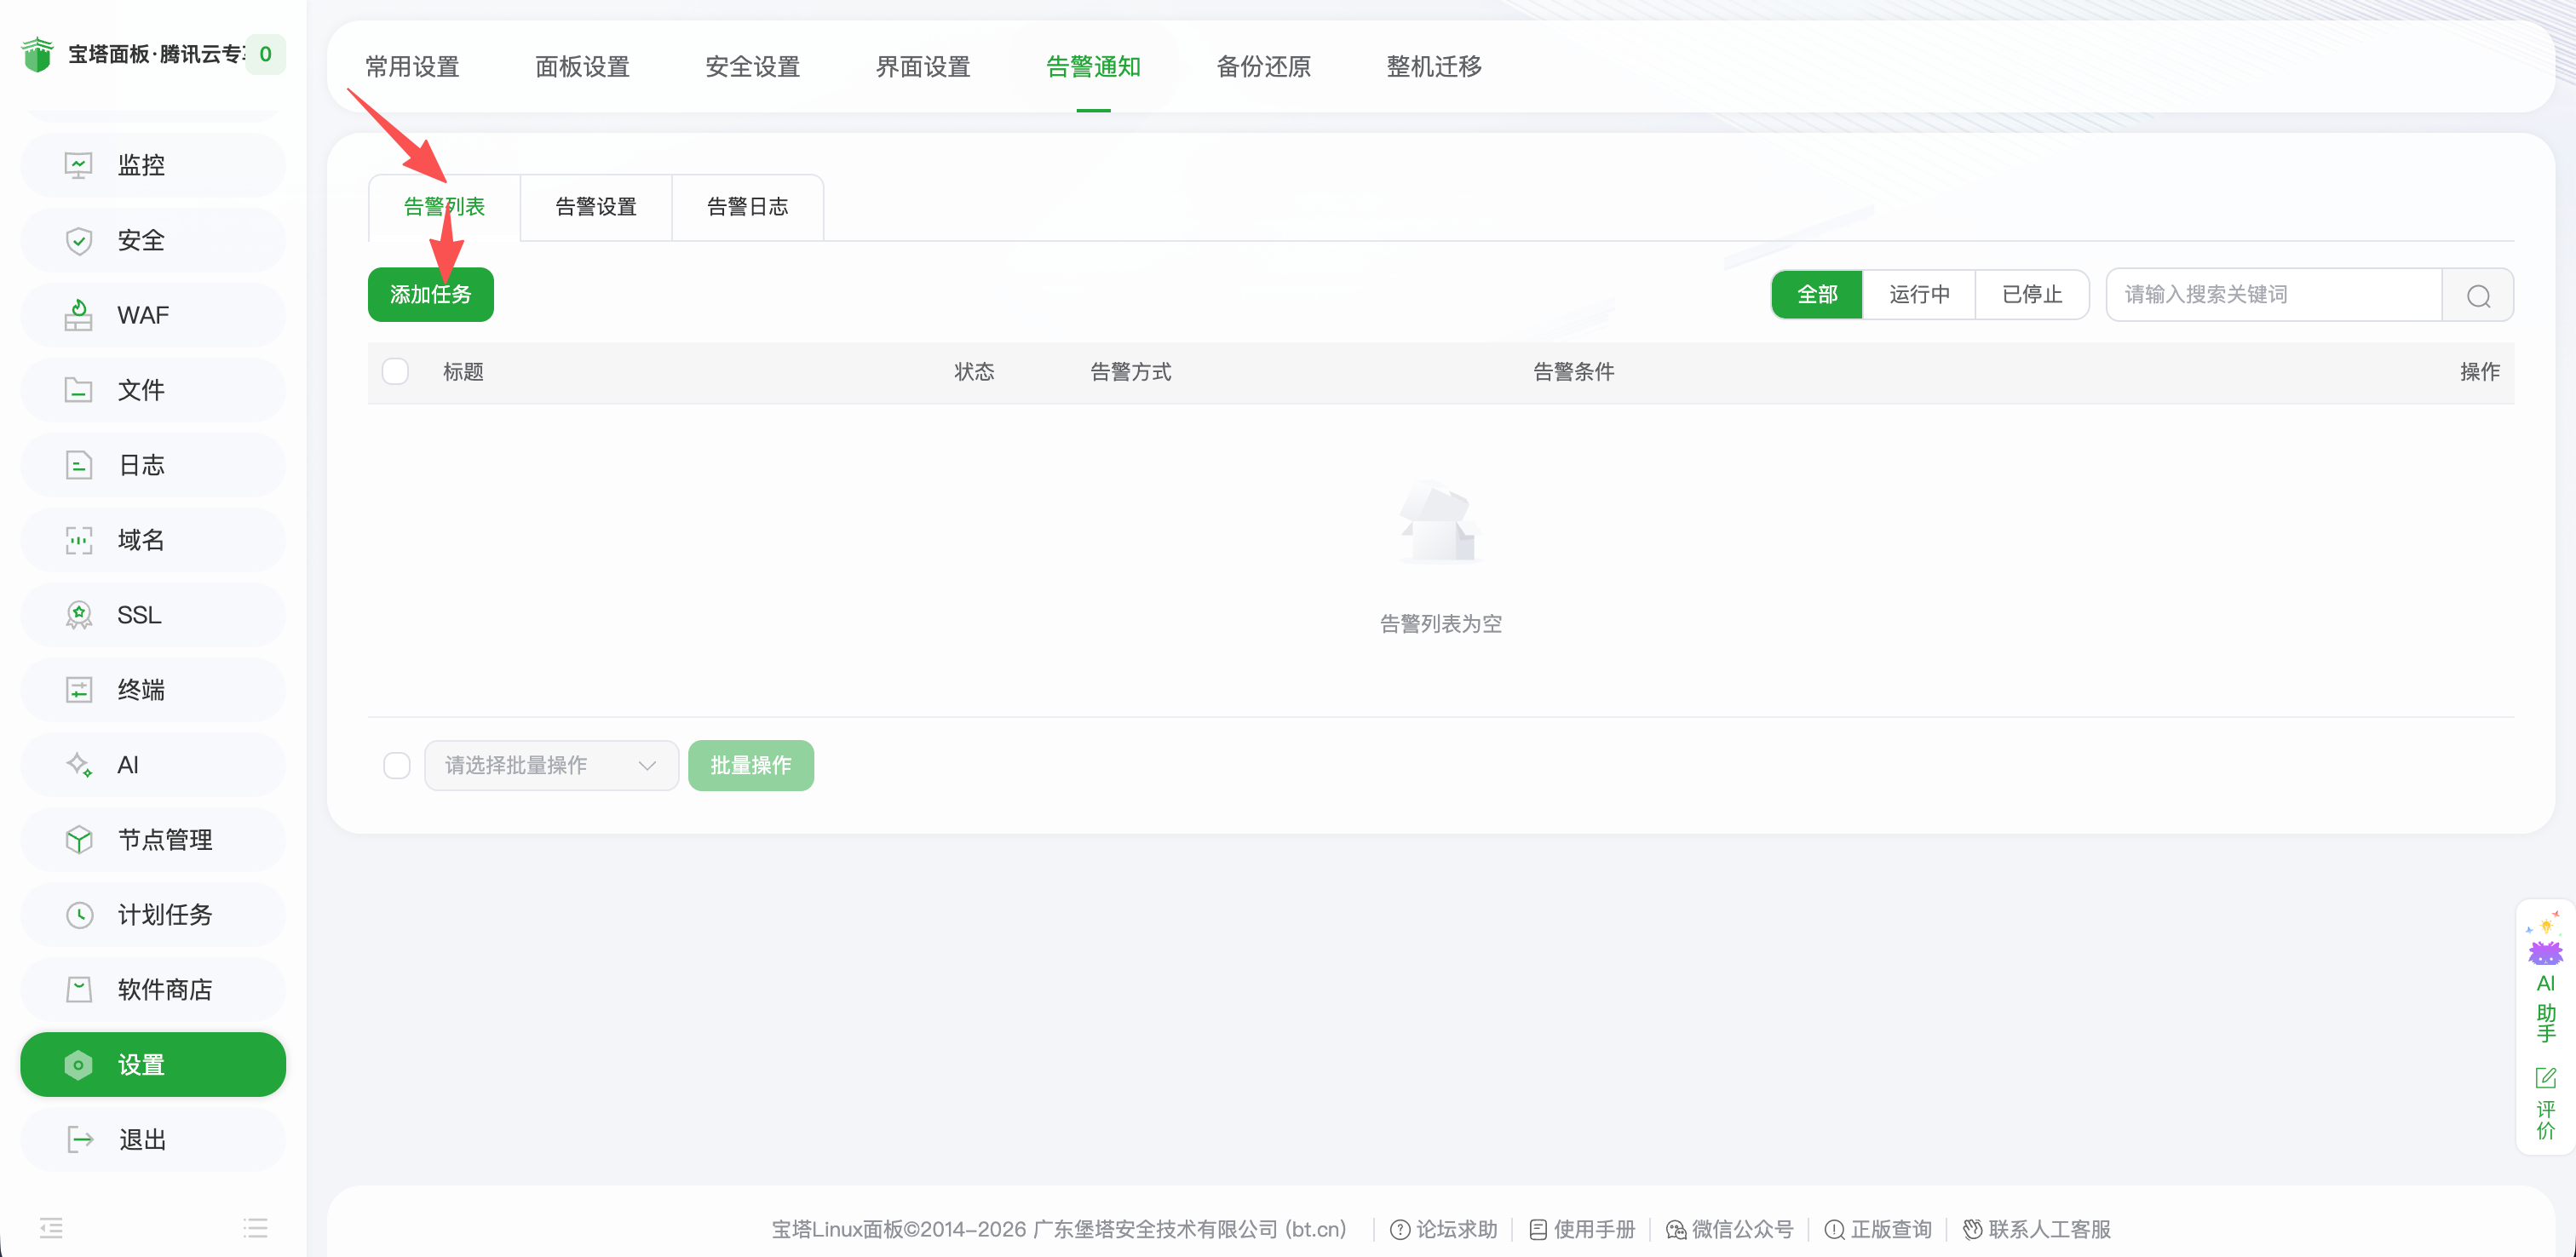Click the 论坛求助 question icon link
The image size is (2576, 1257).
click(x=1444, y=1229)
